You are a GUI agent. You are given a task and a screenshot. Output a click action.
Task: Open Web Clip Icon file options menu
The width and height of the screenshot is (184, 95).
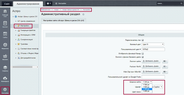(165, 72)
